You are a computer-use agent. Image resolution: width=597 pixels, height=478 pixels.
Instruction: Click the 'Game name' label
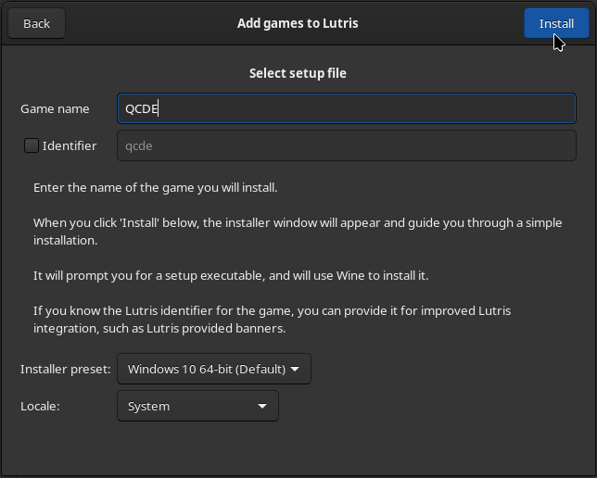(55, 108)
